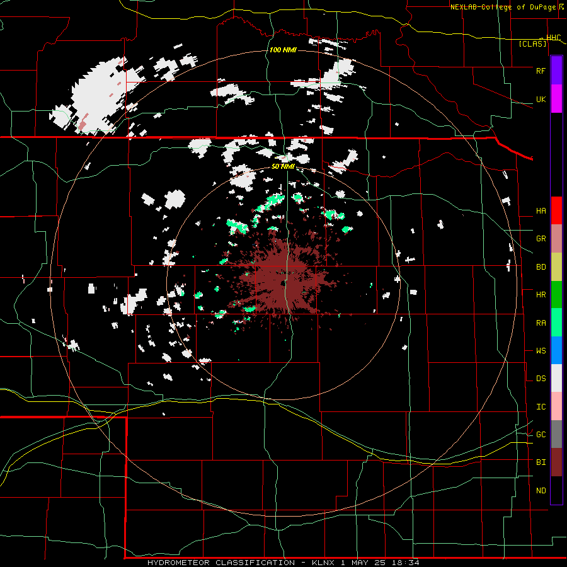This screenshot has height=567, width=567.
Task: Click the 50 NMI range ring label
Action: click(x=283, y=166)
